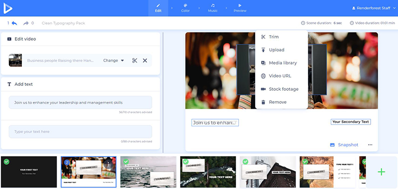This screenshot has height=189, width=398.
Task: Select the ocean waves scene thumbnail
Action: pos(148,172)
